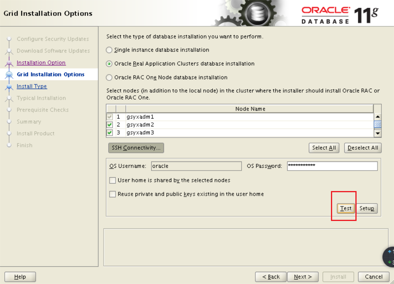This screenshot has height=284, width=394.
Task: Enable Reuse private and public keys checkbox
Action: click(x=113, y=194)
